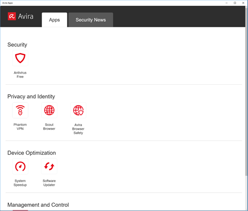Click the Software Updater label
This screenshot has width=248, height=211.
click(49, 183)
